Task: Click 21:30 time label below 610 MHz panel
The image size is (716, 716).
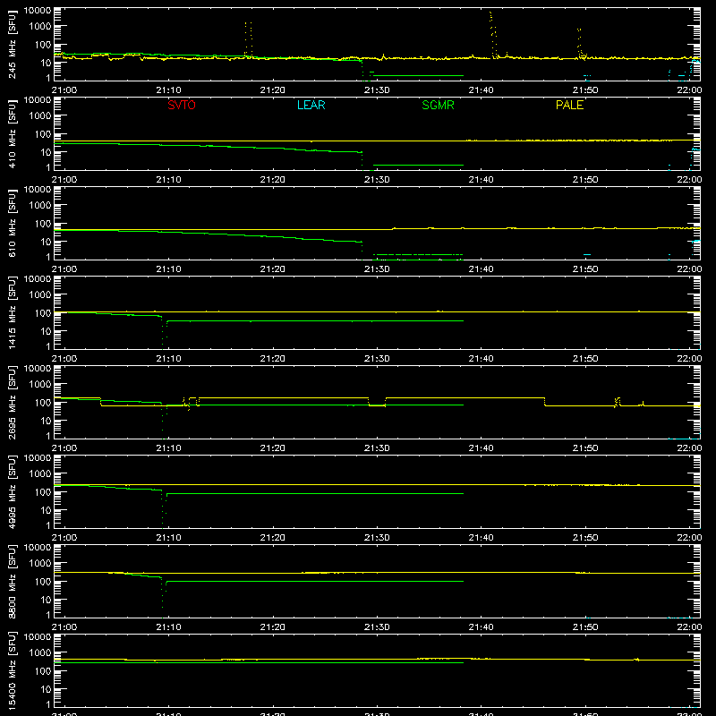Action: click(377, 269)
